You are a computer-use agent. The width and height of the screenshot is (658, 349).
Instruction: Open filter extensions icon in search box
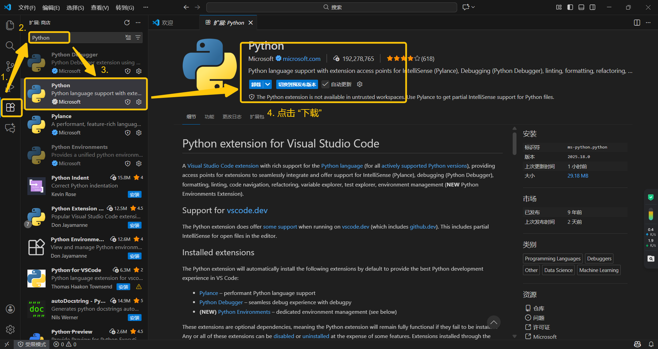point(138,37)
